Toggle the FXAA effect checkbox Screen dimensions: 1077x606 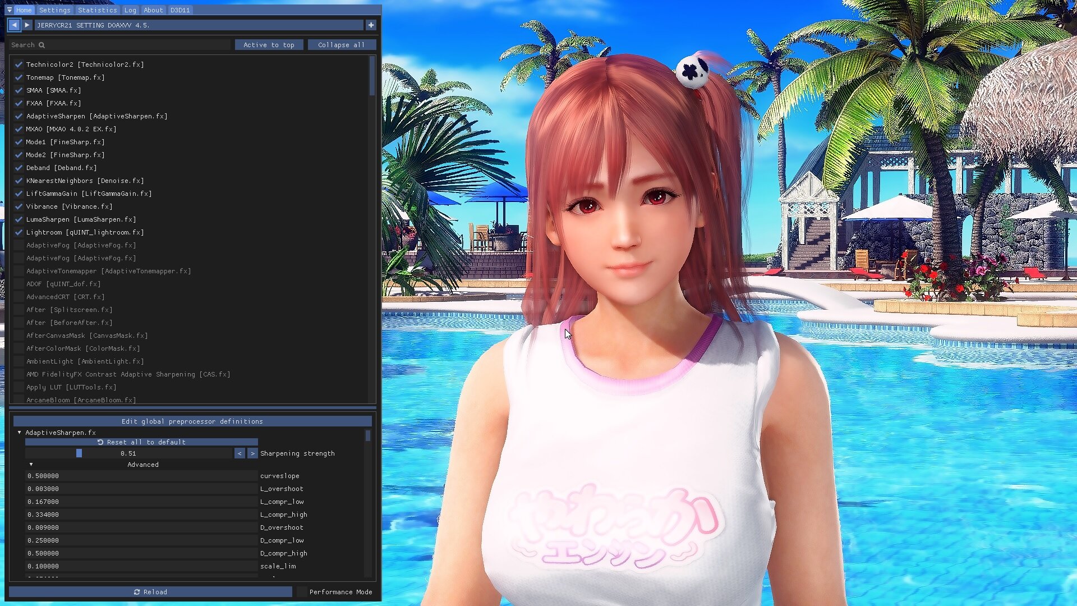coord(19,103)
